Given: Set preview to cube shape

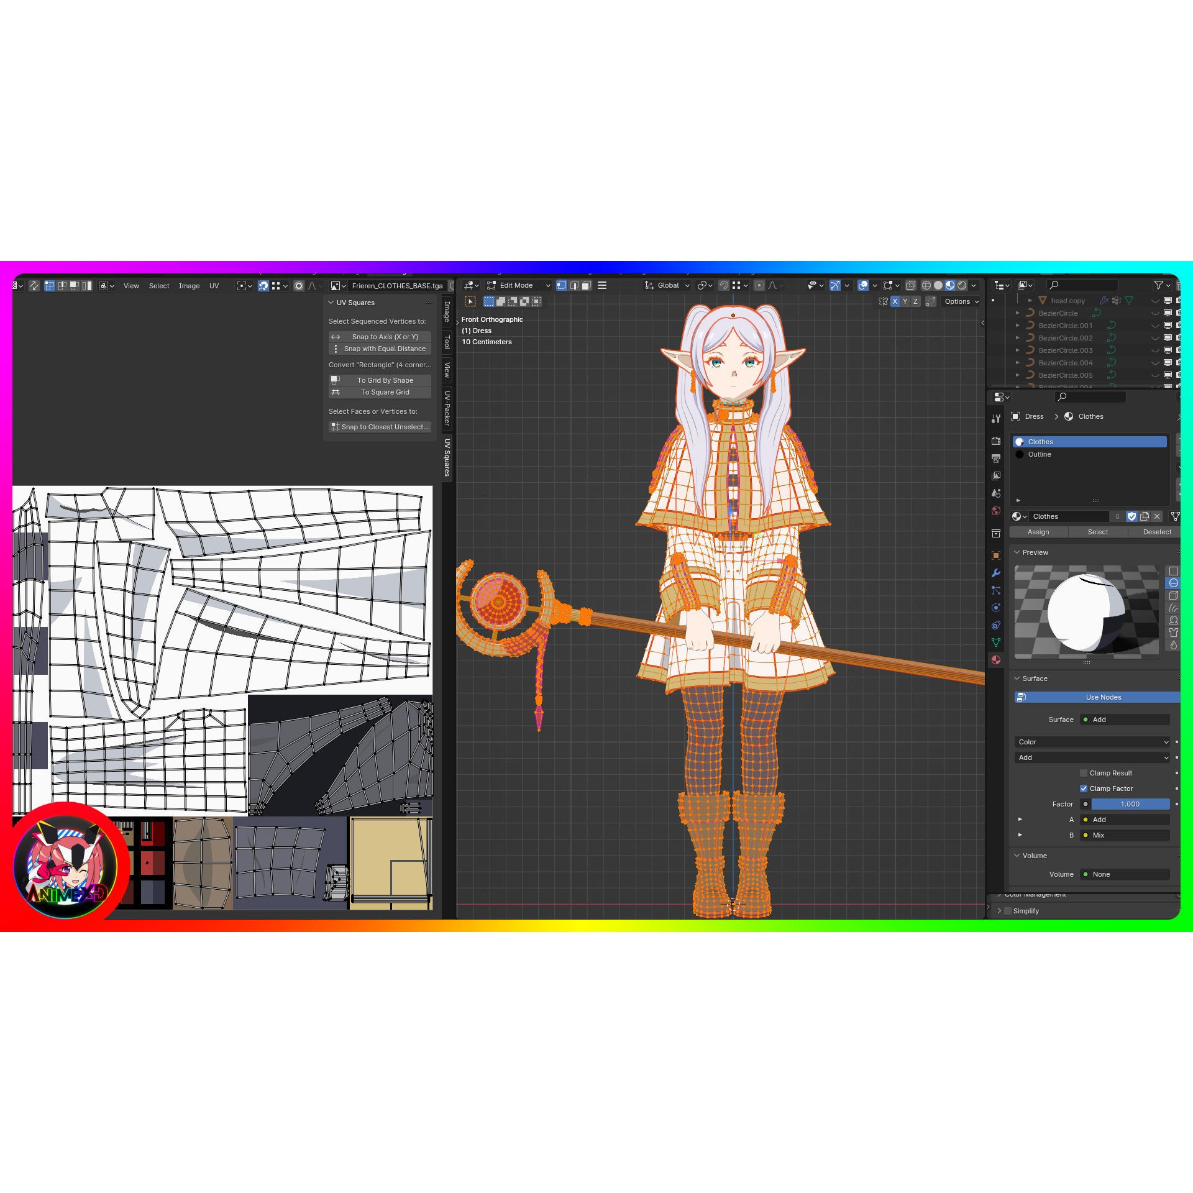Looking at the screenshot, I should [x=1173, y=595].
